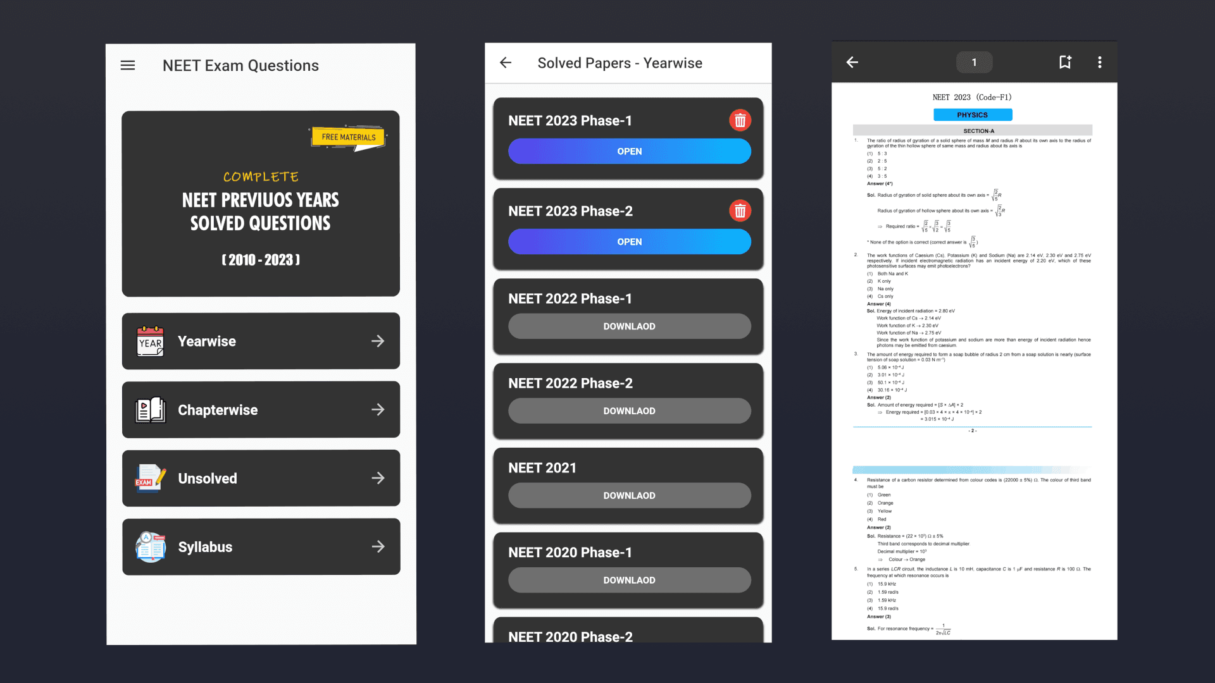Select the Chapterwise book icon
This screenshot has width=1215, height=683.
pyautogui.click(x=150, y=409)
